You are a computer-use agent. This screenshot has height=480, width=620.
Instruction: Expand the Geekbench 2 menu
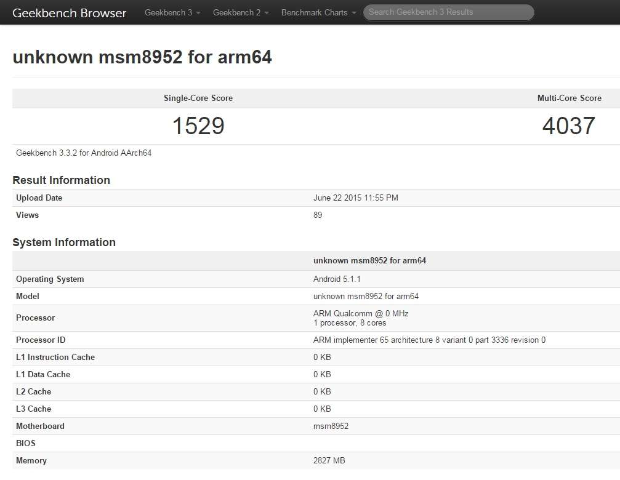[x=241, y=13]
